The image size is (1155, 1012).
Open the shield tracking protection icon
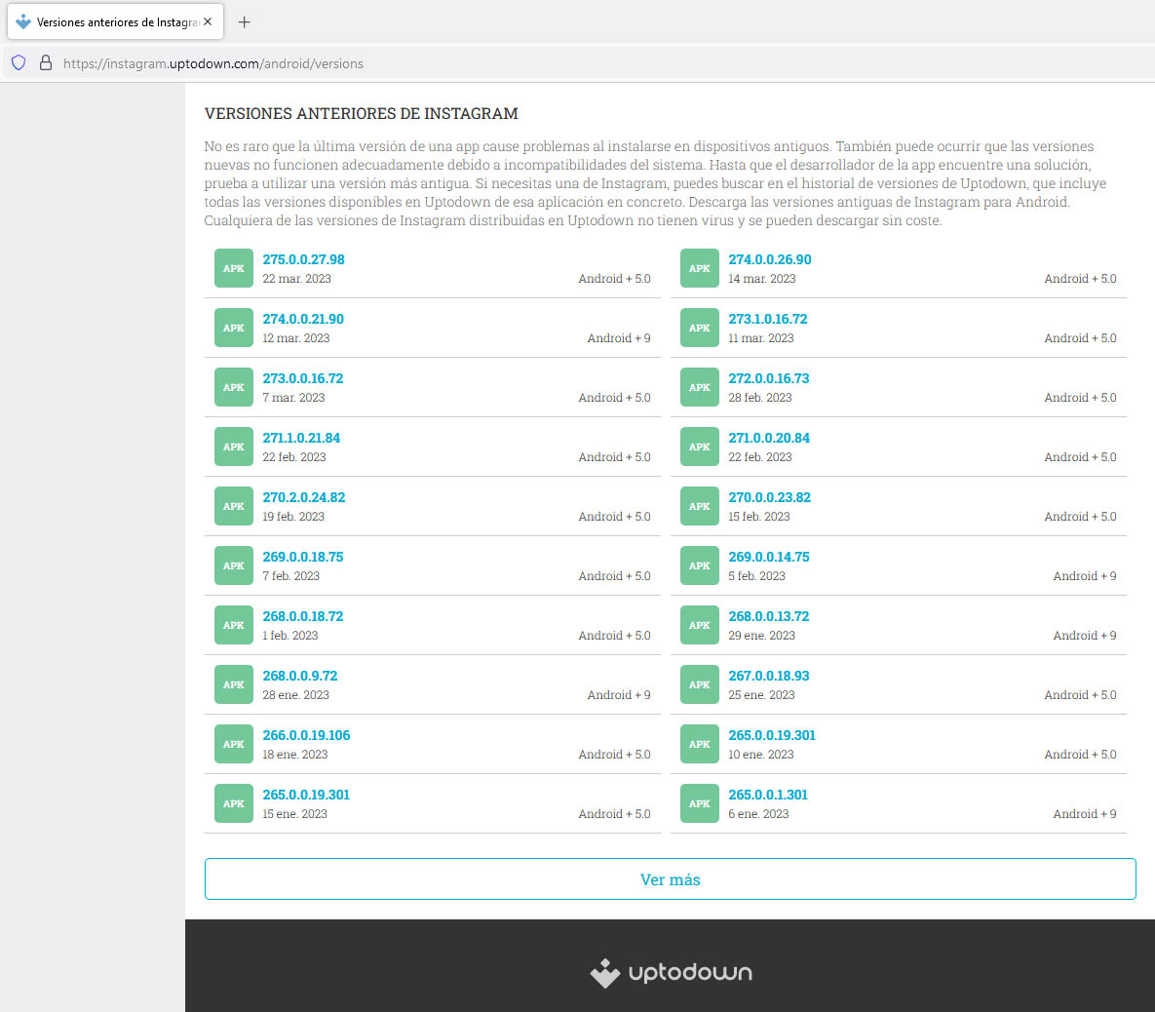pos(19,63)
